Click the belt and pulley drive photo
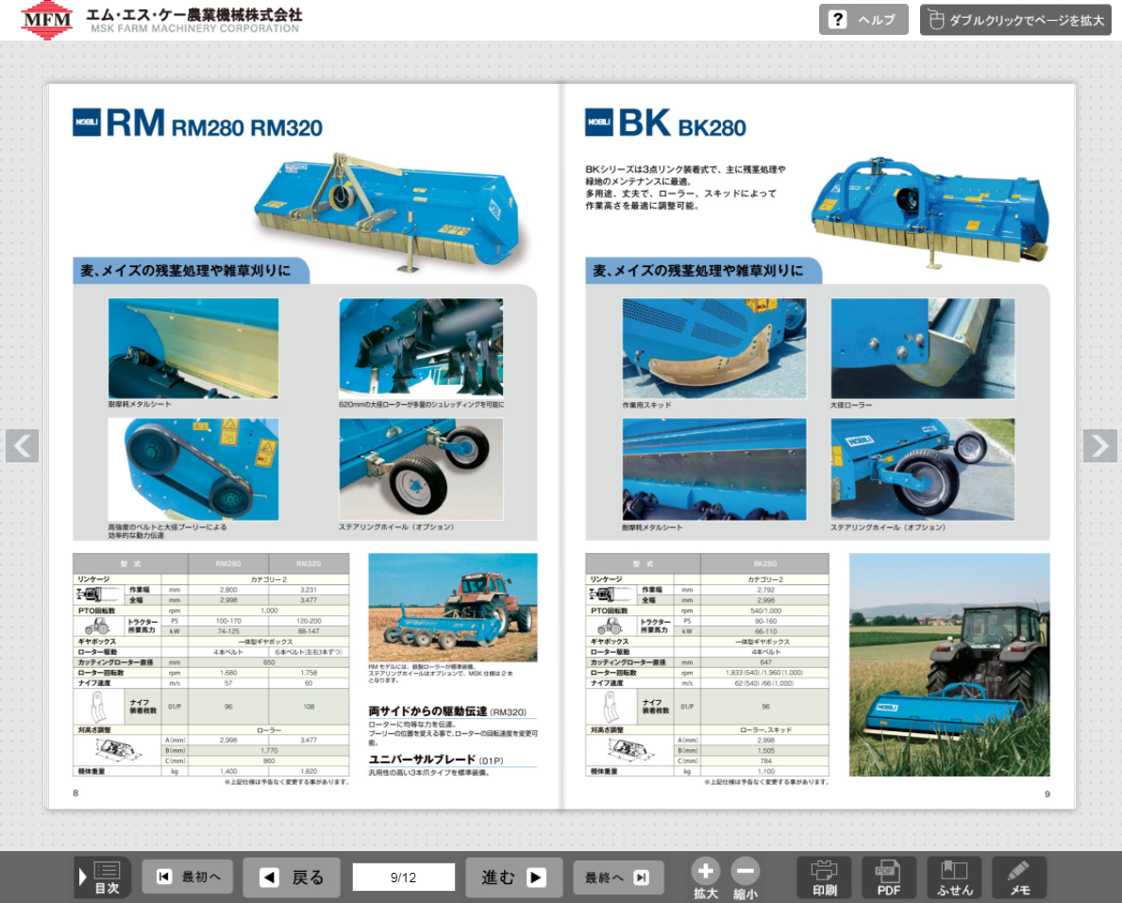 193,469
